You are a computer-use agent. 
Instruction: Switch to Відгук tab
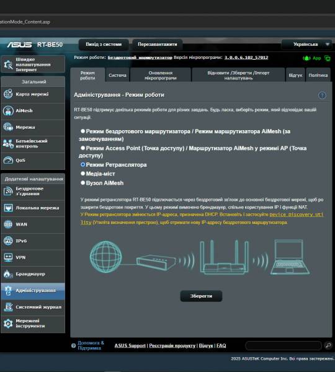click(295, 75)
